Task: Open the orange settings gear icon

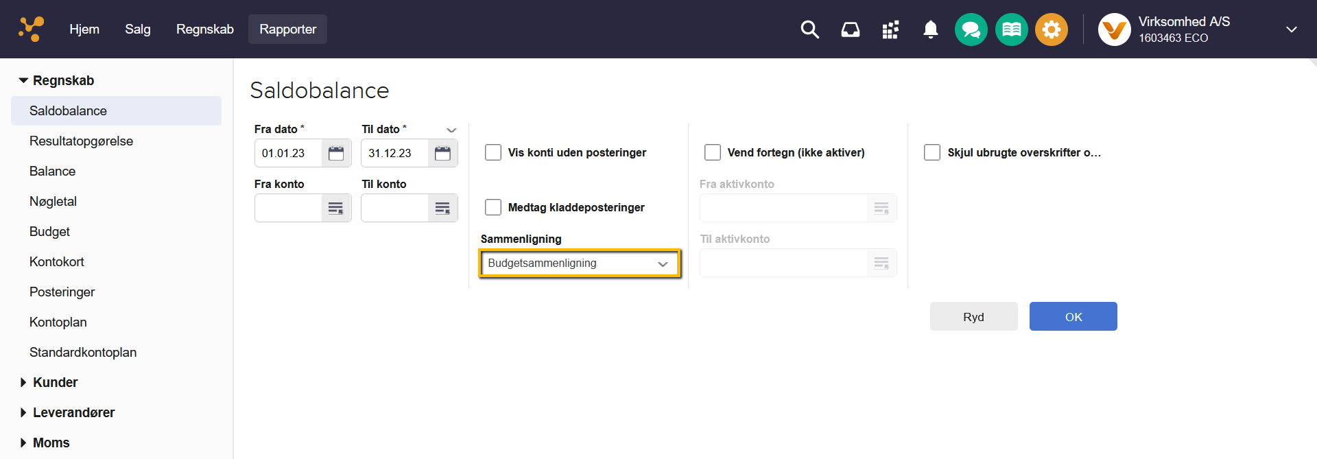Action: coord(1051,30)
